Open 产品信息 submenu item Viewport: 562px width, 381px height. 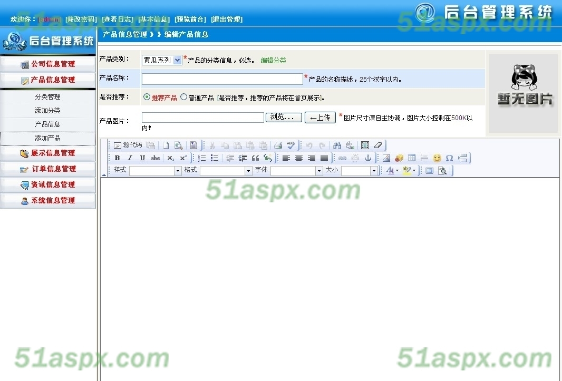[x=47, y=124]
